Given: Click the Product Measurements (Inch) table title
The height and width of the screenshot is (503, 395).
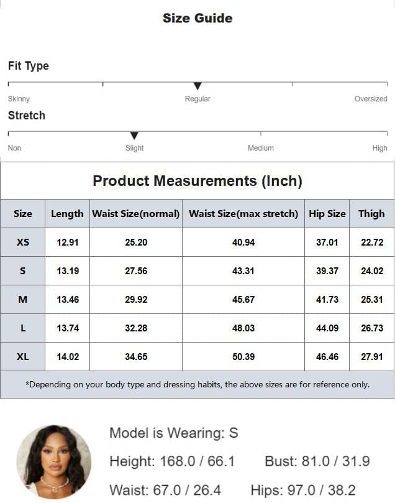Looking at the screenshot, I should 197,181.
